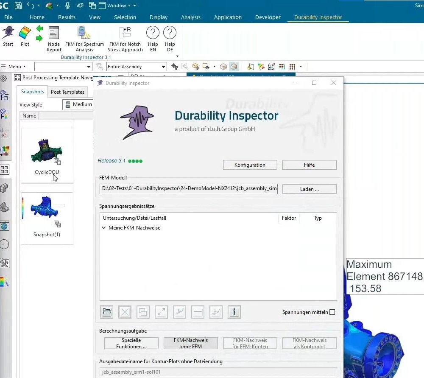Click the delete X icon under results list
The image size is (424, 378).
pos(125,312)
